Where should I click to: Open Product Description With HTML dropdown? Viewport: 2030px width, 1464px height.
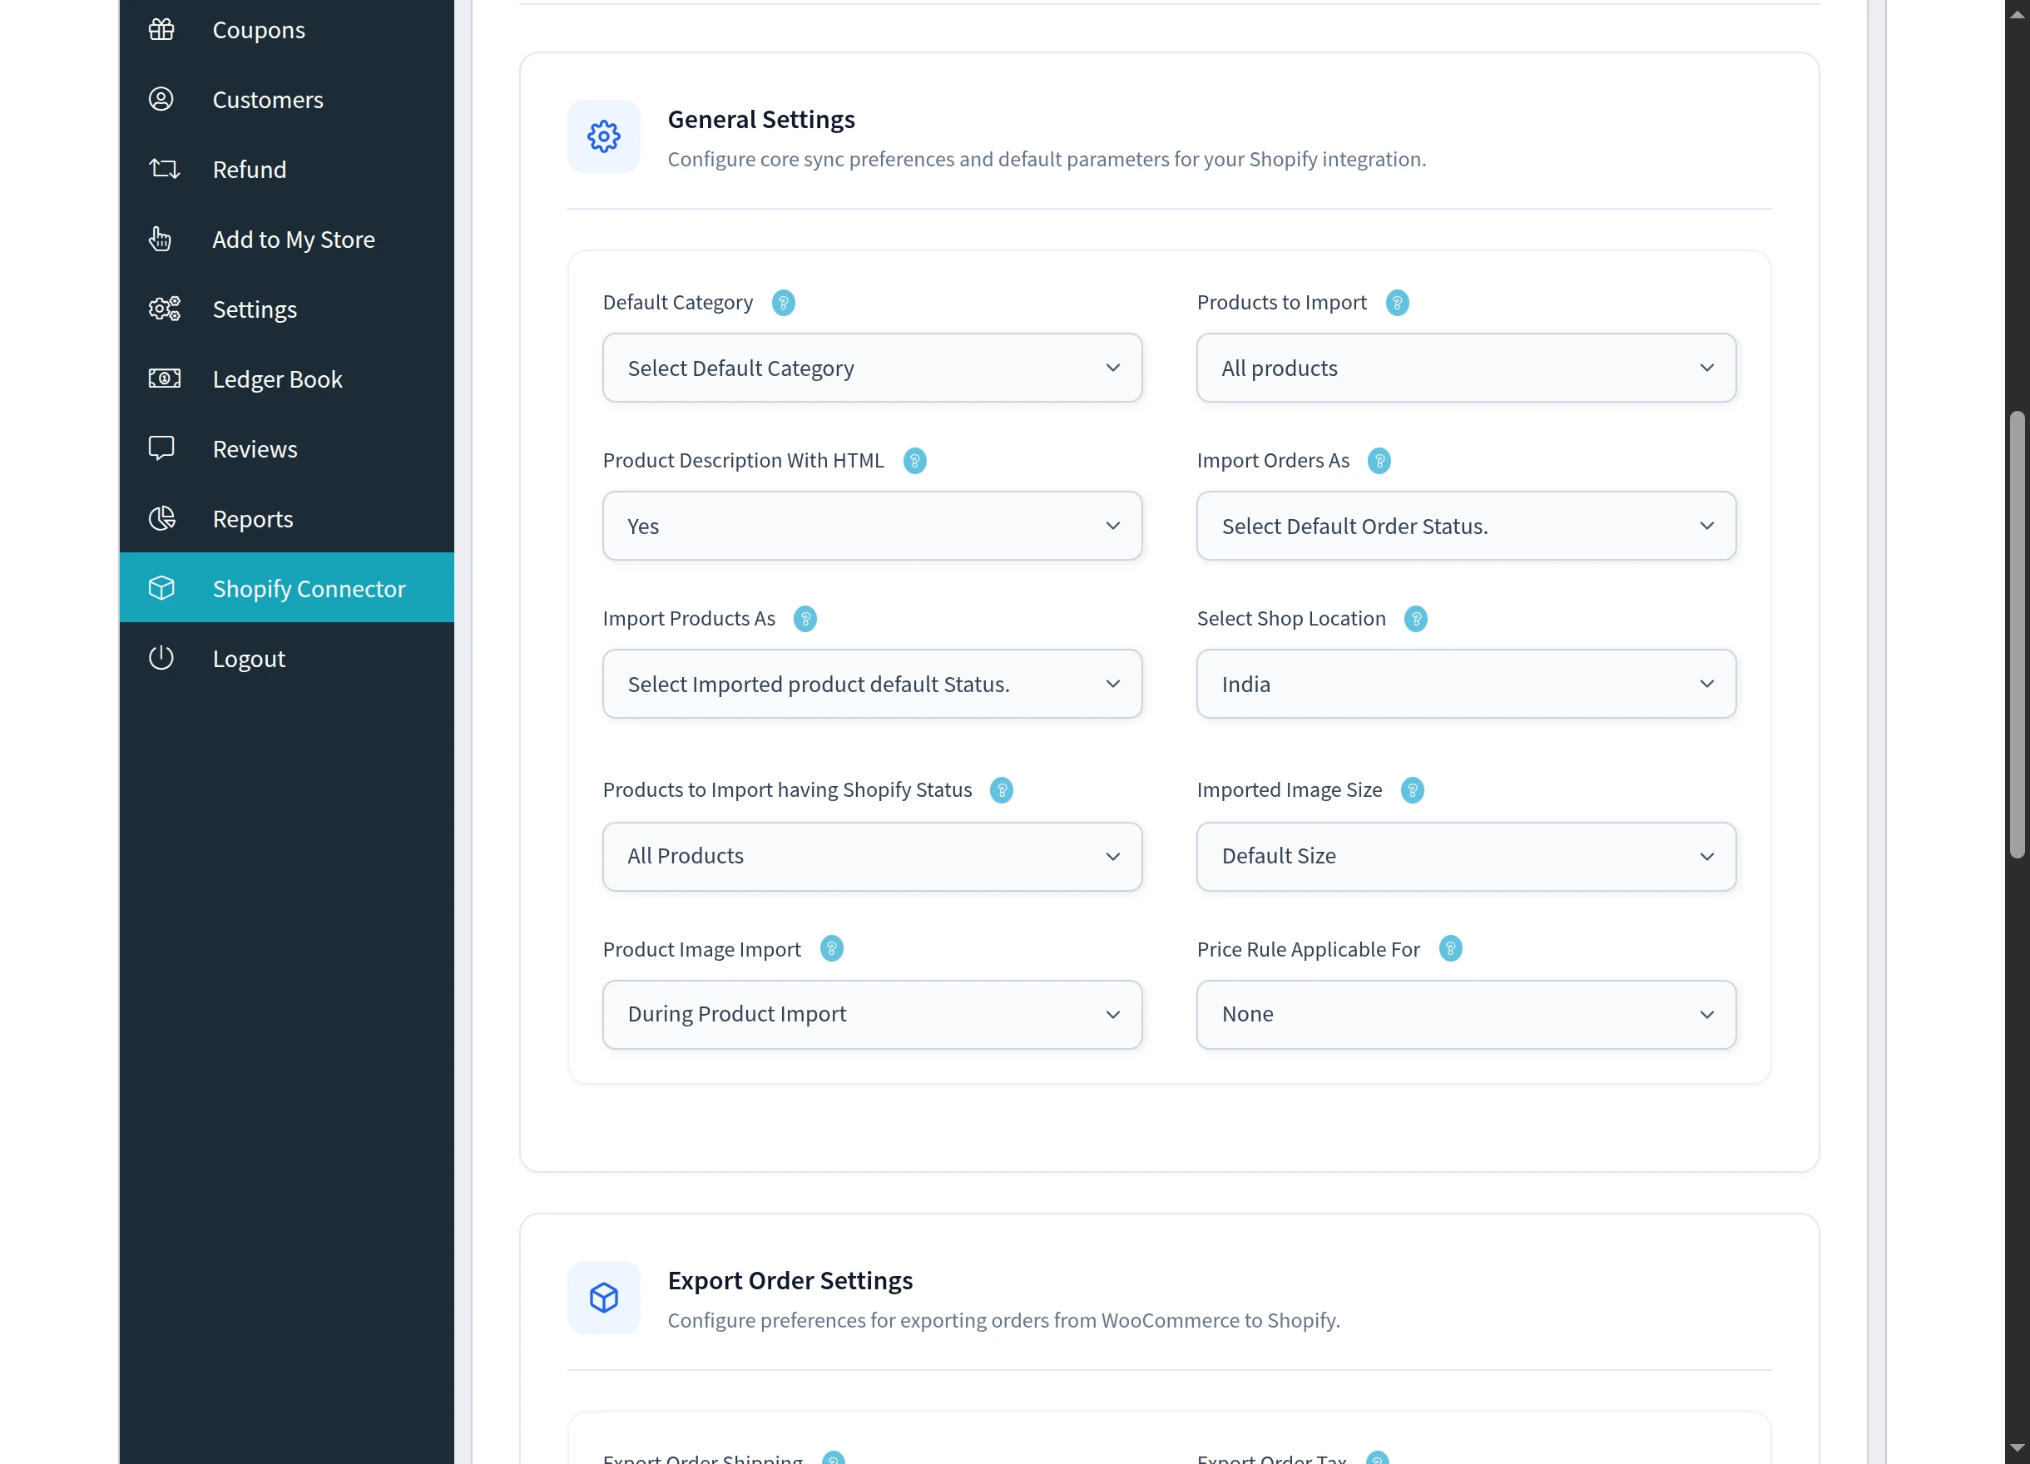point(873,527)
